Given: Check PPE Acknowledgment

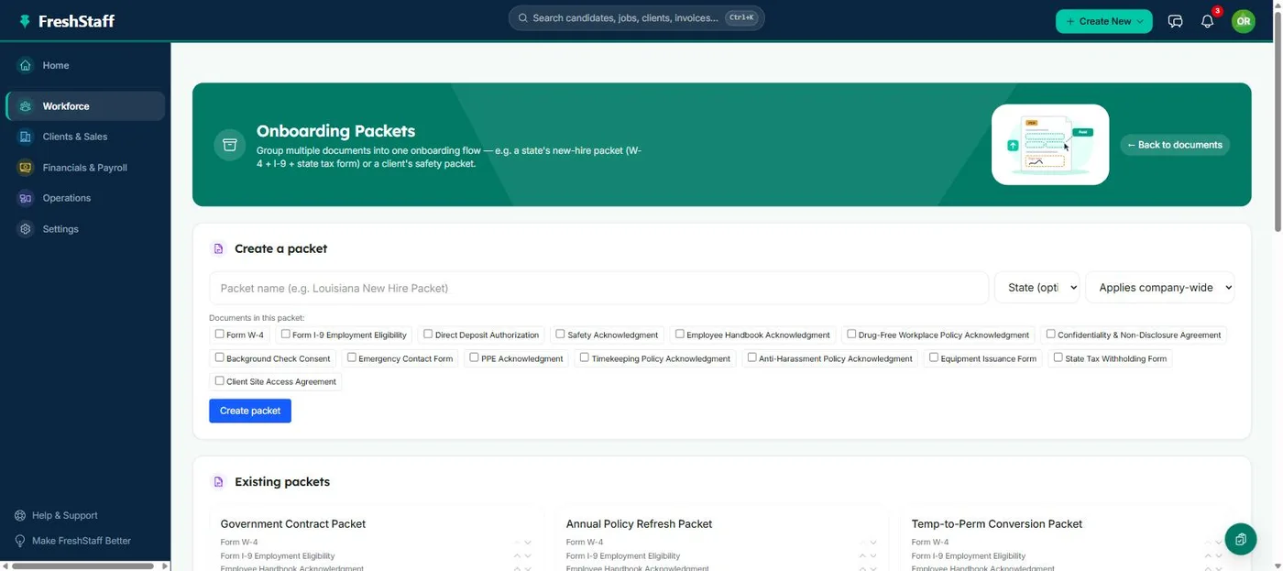Looking at the screenshot, I should coord(474,357).
